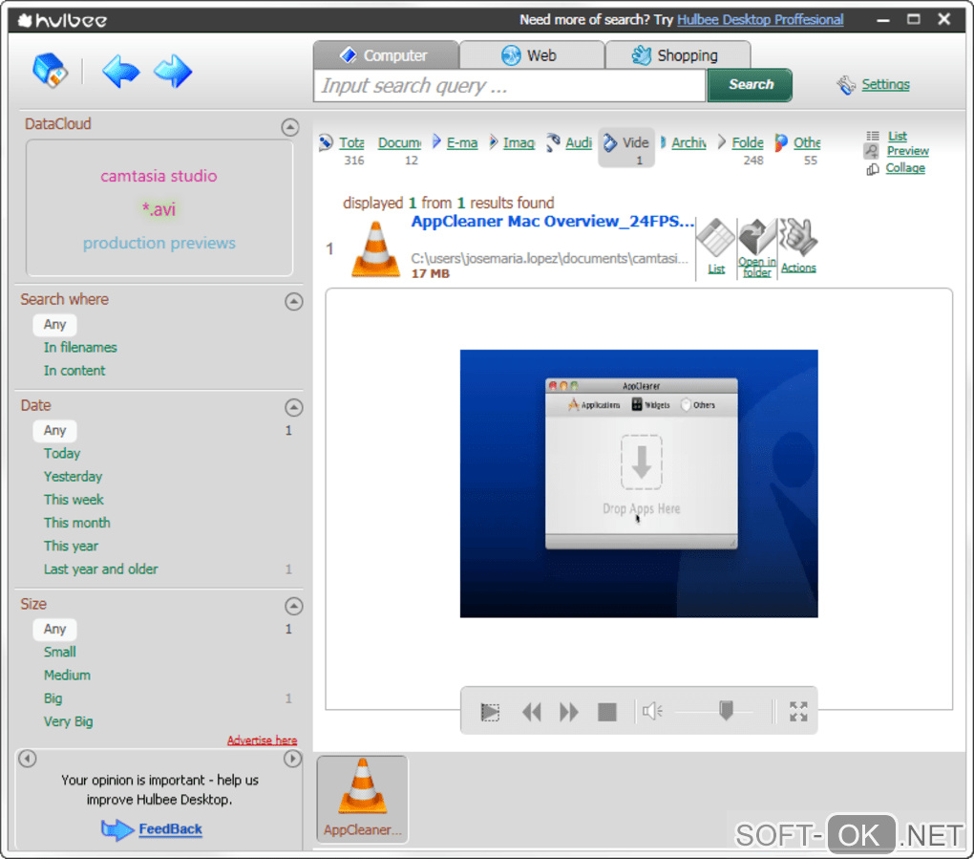
Task: Filter by size Medium
Action: click(67, 675)
